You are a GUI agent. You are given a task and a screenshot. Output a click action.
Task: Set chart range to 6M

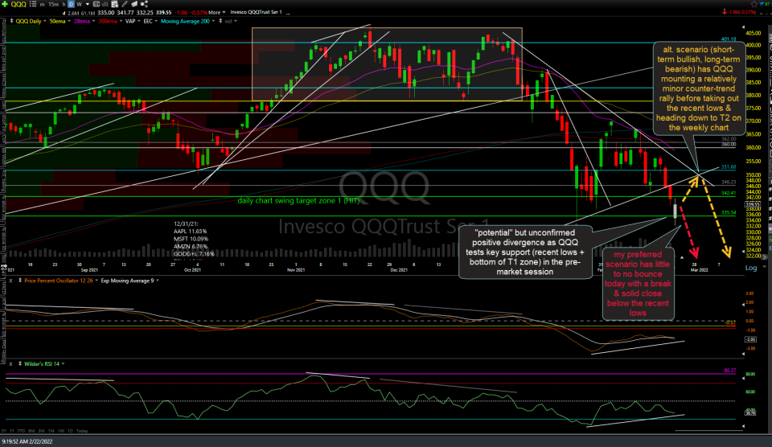[31, 431]
